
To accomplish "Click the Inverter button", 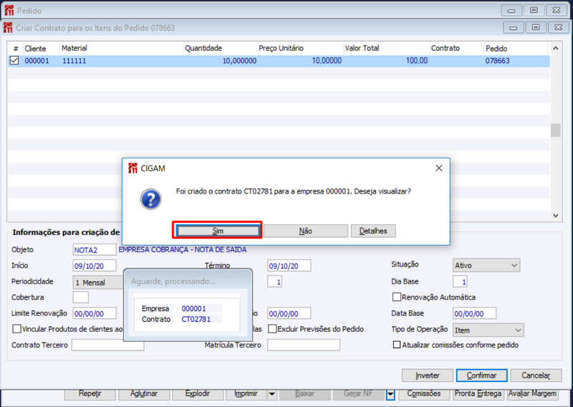I will (x=427, y=375).
